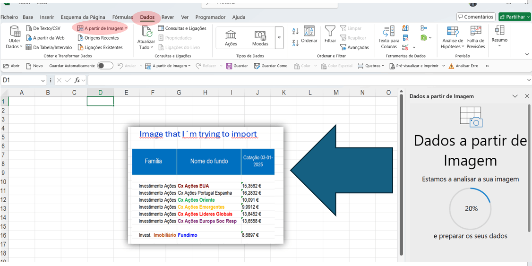Sort ascending A to Z
Screen dimensions: 532x266
pyautogui.click(x=295, y=31)
